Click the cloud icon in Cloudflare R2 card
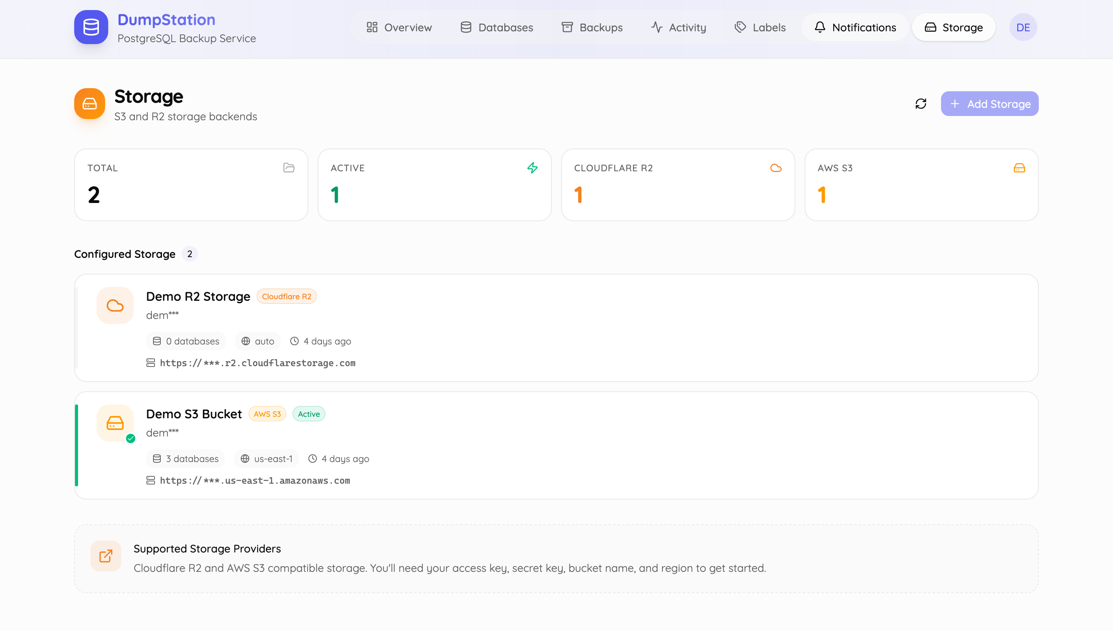 (x=776, y=168)
